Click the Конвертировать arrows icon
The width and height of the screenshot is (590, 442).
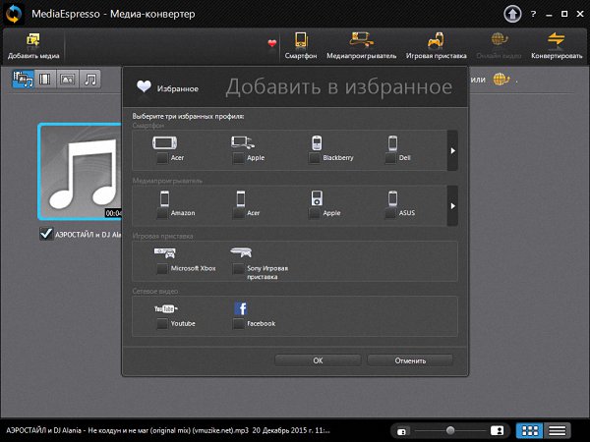click(557, 39)
